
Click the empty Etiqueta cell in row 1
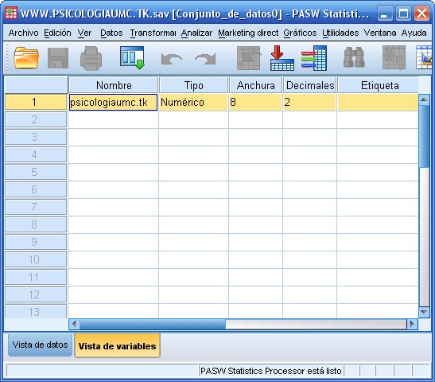tap(378, 102)
